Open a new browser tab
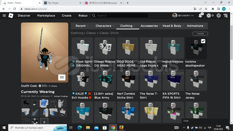This screenshot has width=233, height=131. [x=127, y=3]
